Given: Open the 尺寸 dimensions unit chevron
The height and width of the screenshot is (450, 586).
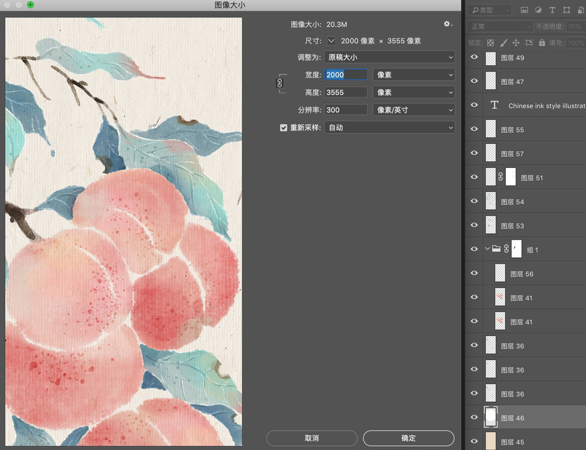Looking at the screenshot, I should [331, 41].
